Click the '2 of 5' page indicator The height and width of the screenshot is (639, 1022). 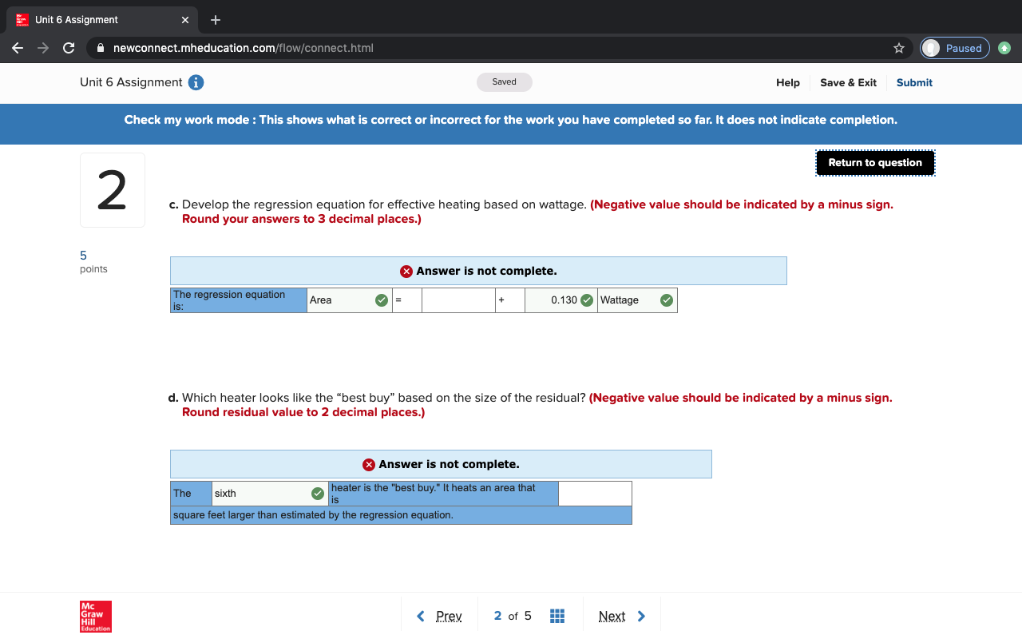(513, 616)
